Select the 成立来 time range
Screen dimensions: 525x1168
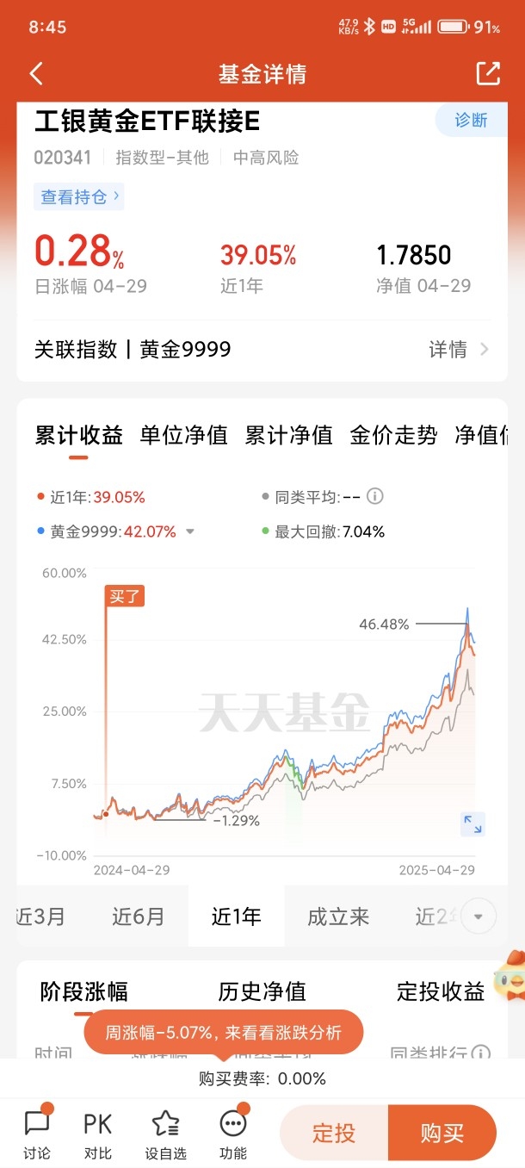click(x=338, y=916)
